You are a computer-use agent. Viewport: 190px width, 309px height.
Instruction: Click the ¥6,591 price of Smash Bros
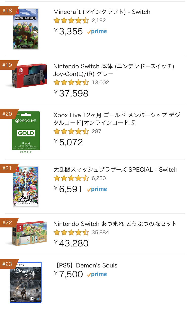pos(68,189)
